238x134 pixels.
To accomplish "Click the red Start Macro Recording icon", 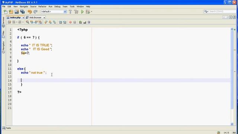I will pos(70,22).
